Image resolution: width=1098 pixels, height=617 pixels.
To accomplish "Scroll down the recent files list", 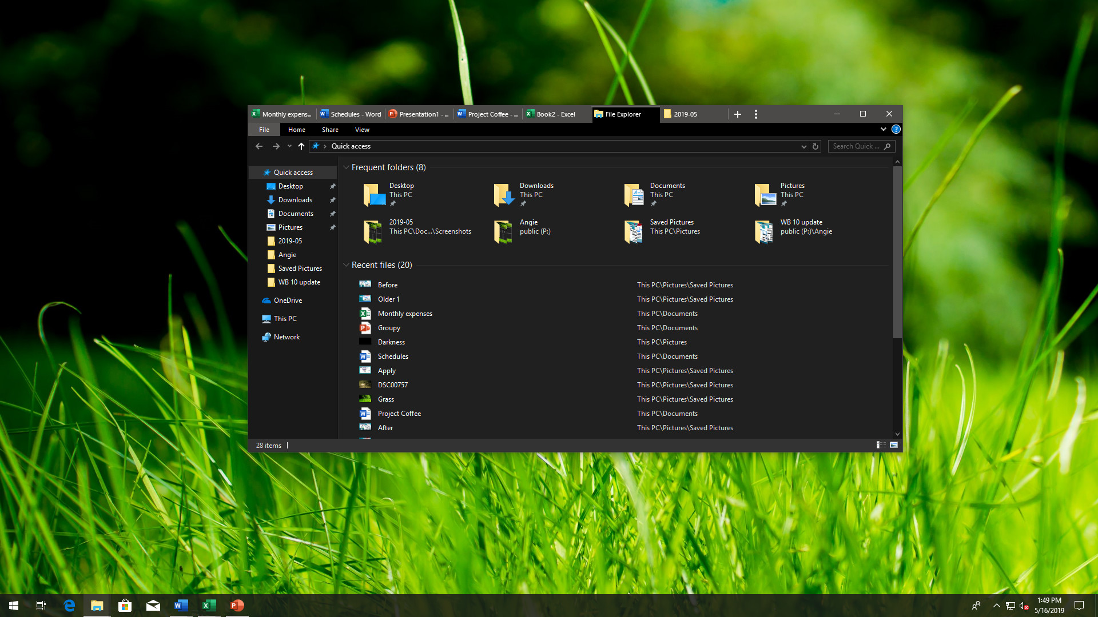I will [897, 434].
